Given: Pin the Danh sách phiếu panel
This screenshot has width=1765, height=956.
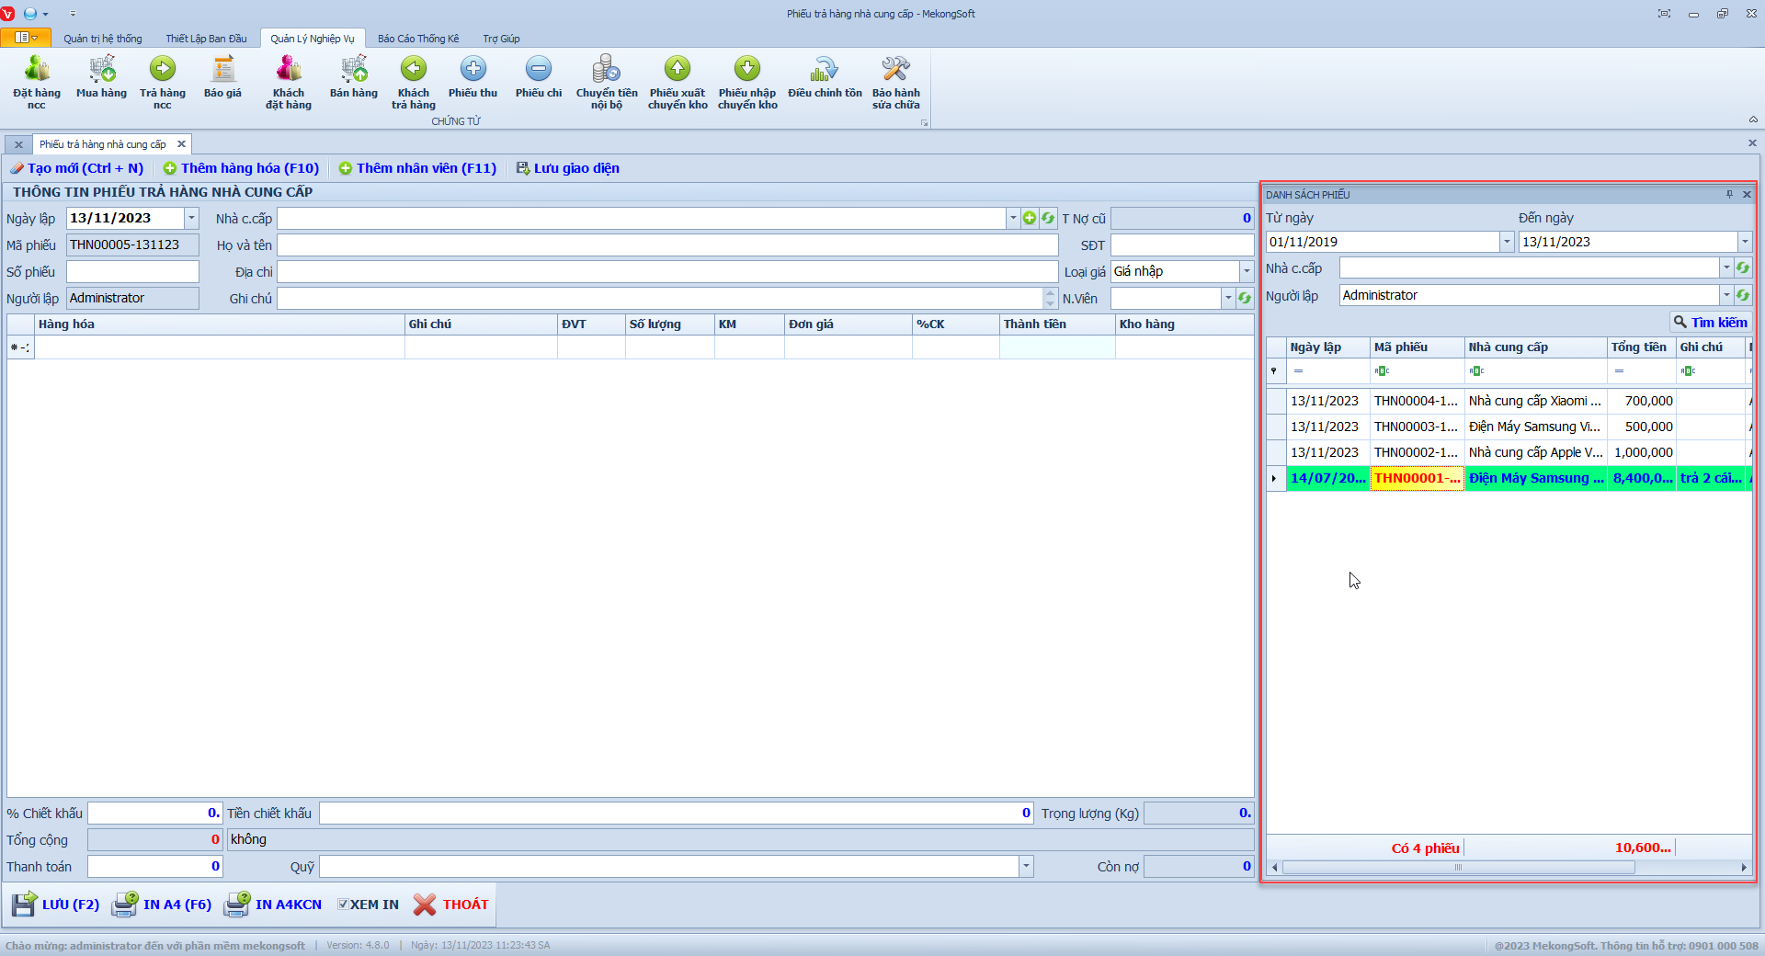Looking at the screenshot, I should [x=1729, y=194].
